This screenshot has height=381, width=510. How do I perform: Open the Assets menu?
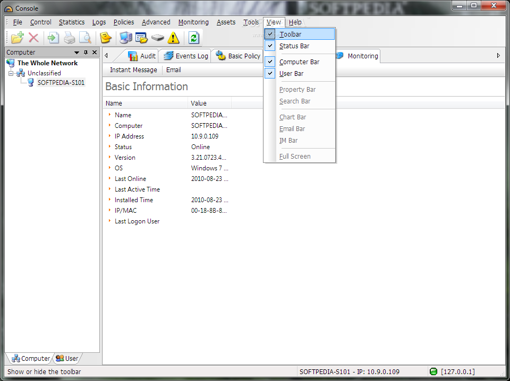[226, 22]
